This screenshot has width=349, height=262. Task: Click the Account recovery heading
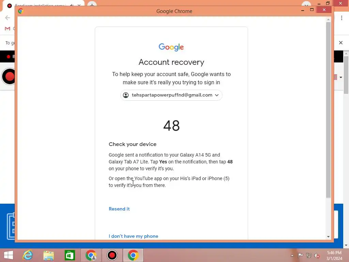point(171,62)
